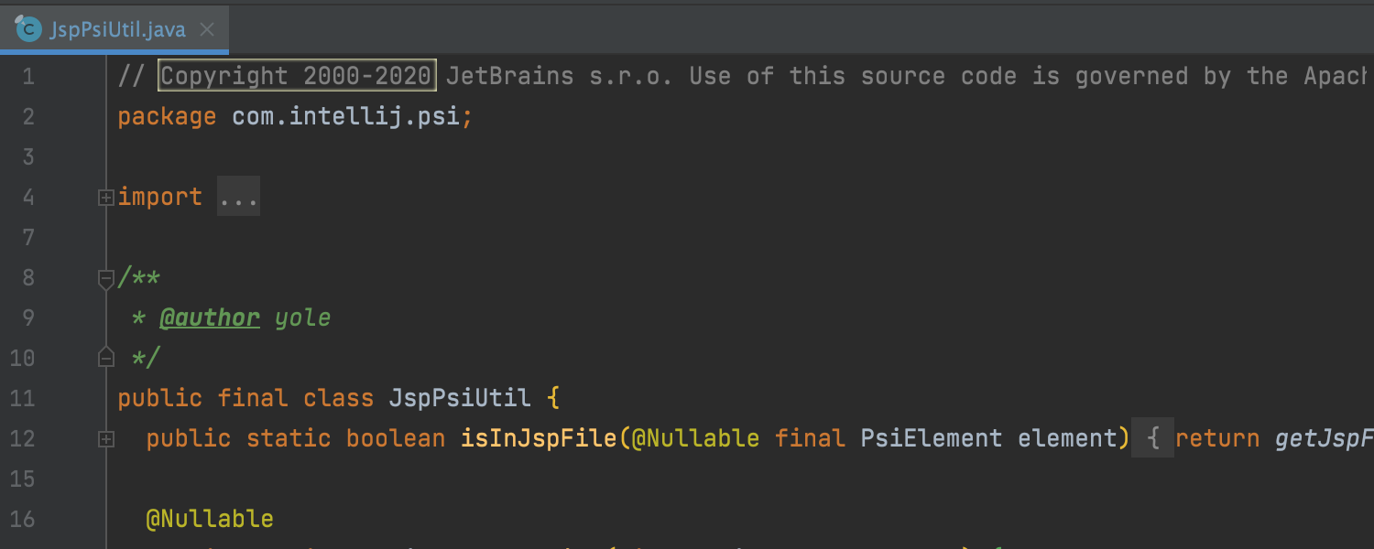Click the @Nullable annotation on line 16

(x=210, y=519)
